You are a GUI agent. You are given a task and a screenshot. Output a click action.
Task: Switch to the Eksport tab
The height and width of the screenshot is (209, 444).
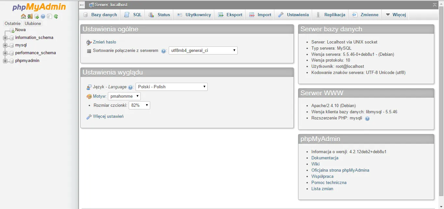pyautogui.click(x=230, y=15)
